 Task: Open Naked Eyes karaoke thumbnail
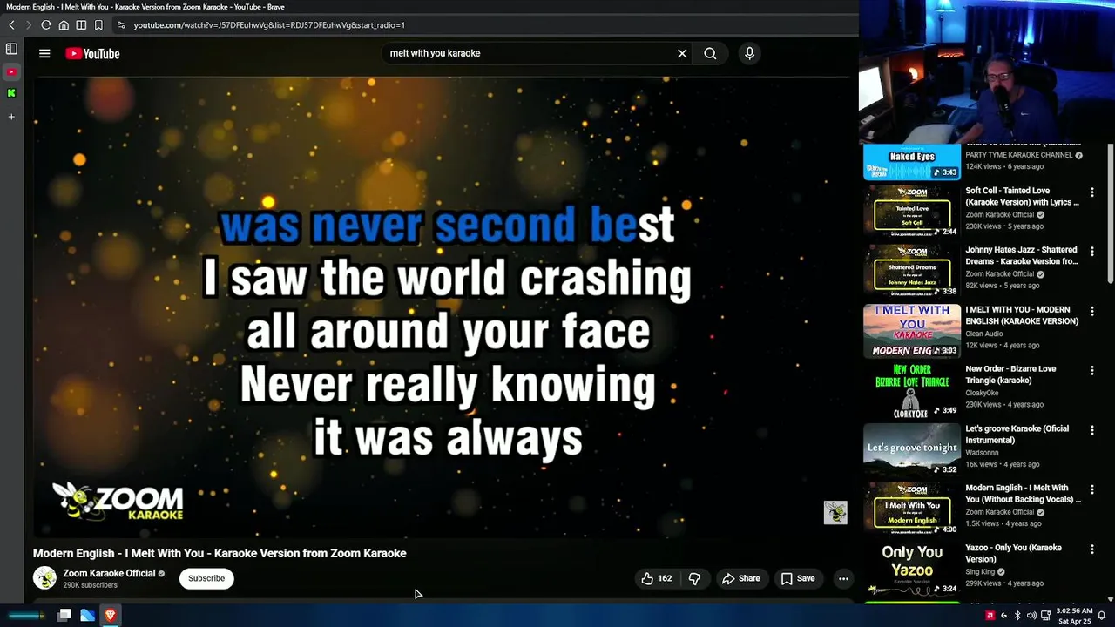[912, 161]
